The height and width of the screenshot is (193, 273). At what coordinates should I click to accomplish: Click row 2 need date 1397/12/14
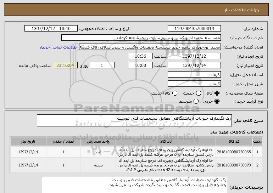click(28, 165)
